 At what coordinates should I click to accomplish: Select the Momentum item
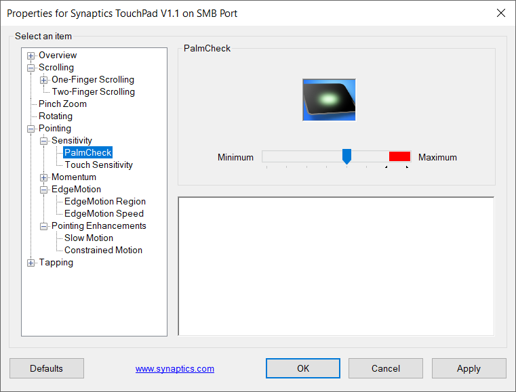pyautogui.click(x=74, y=177)
